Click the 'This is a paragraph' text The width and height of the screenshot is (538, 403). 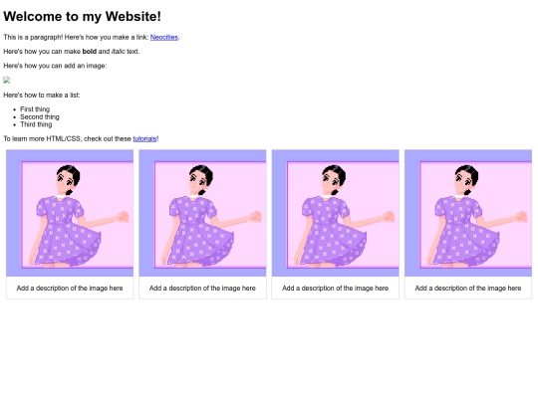click(33, 37)
